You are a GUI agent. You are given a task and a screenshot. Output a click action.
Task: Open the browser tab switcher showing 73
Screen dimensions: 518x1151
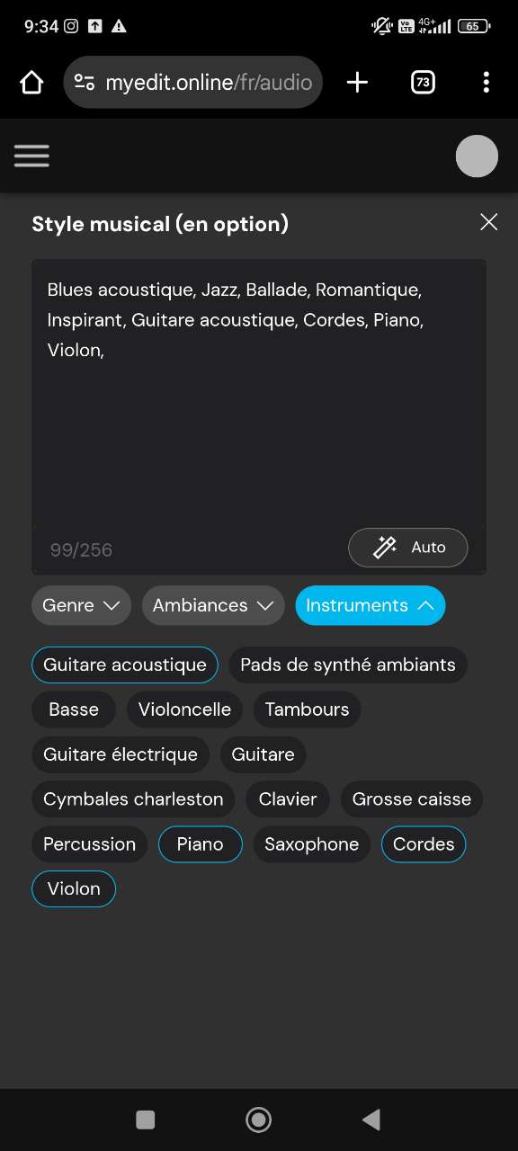tap(422, 82)
